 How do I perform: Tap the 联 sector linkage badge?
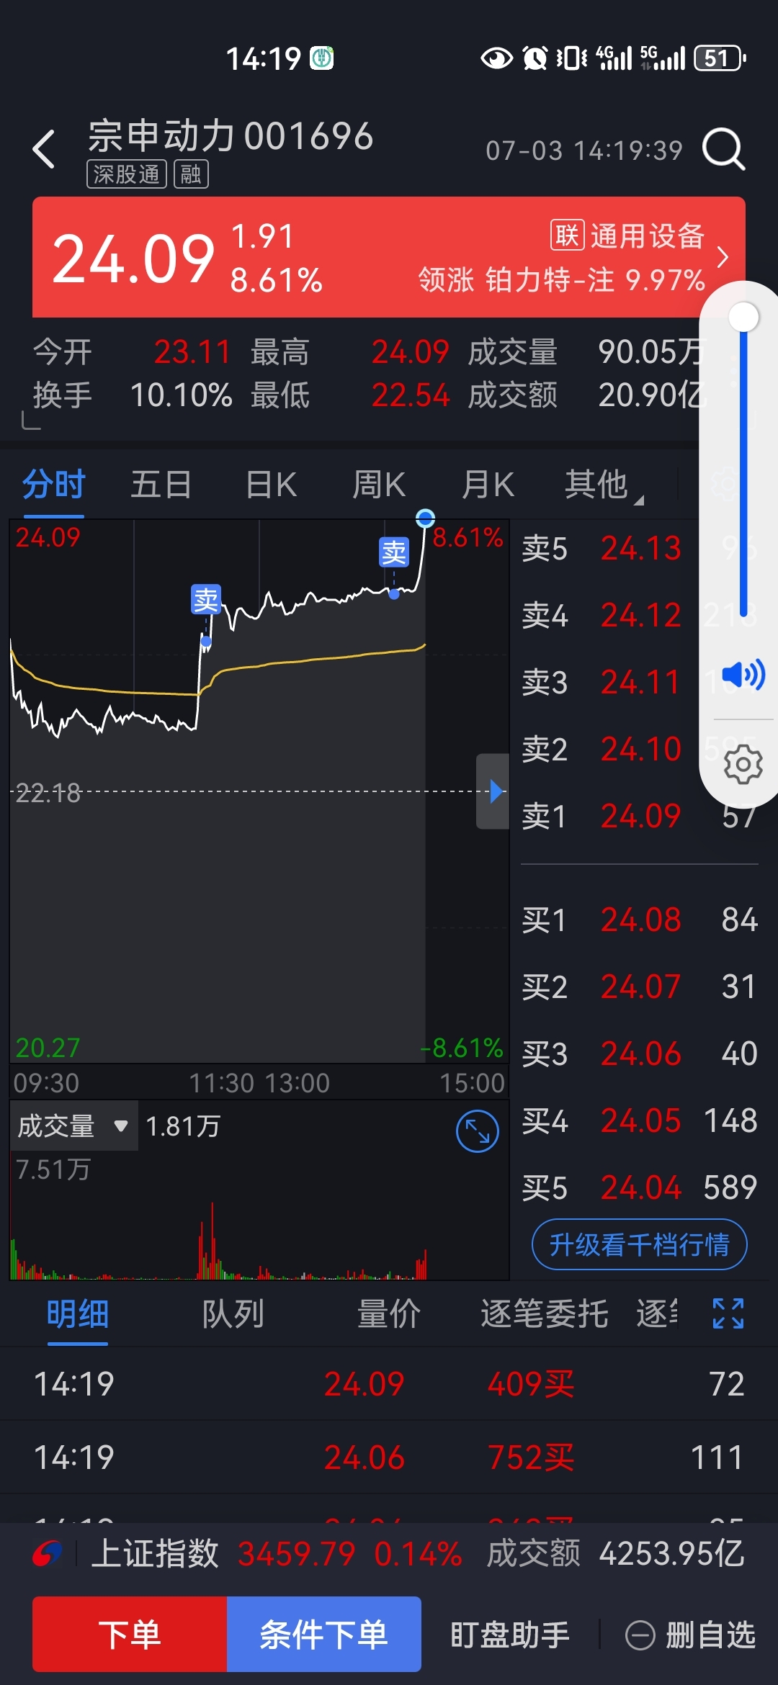point(568,235)
